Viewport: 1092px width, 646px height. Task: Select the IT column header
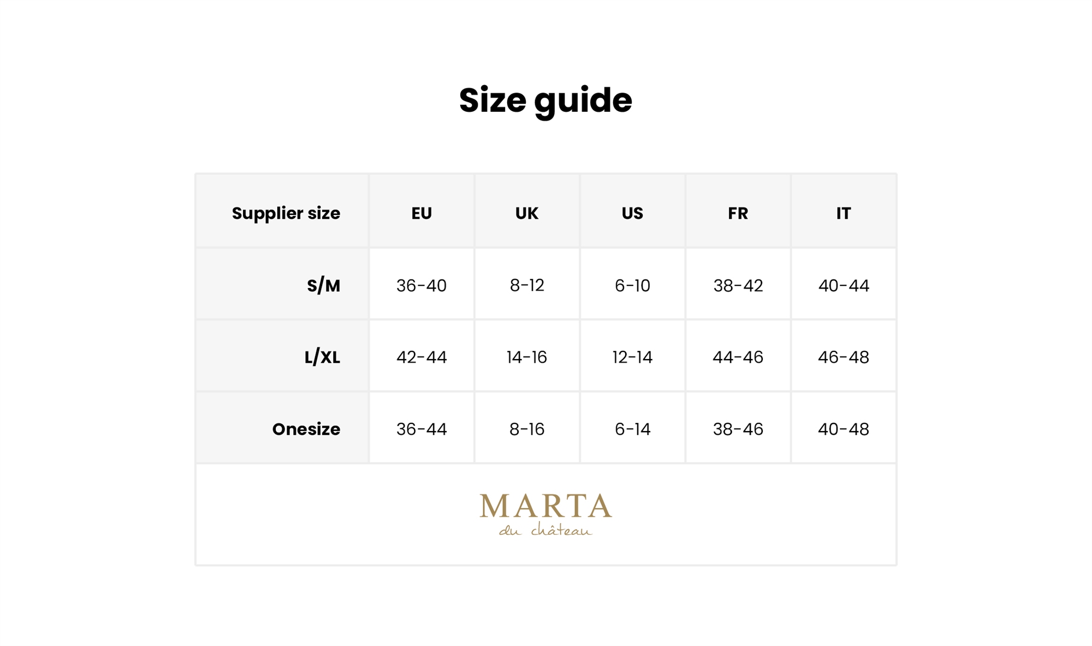[843, 213]
